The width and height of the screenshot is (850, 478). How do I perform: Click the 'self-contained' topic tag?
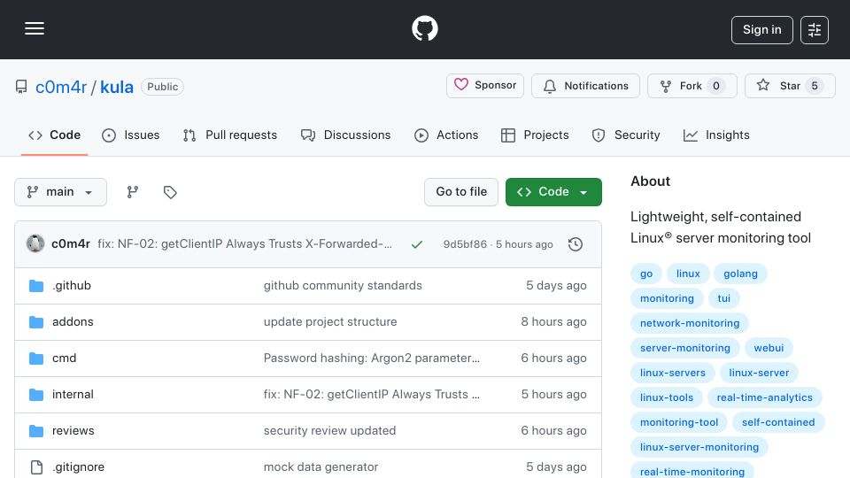pyautogui.click(x=778, y=423)
